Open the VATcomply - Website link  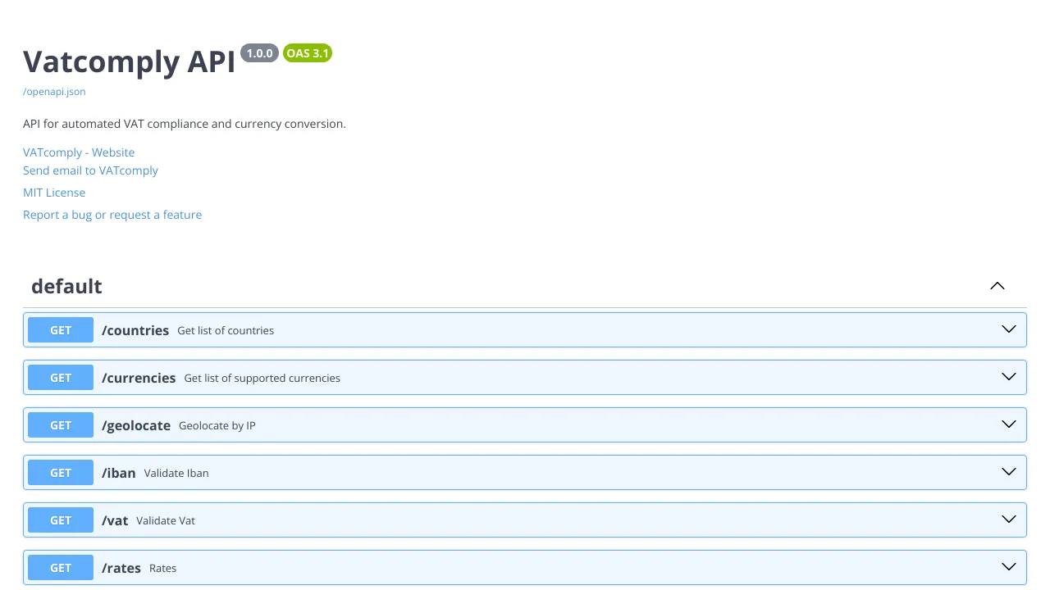[x=79, y=152]
